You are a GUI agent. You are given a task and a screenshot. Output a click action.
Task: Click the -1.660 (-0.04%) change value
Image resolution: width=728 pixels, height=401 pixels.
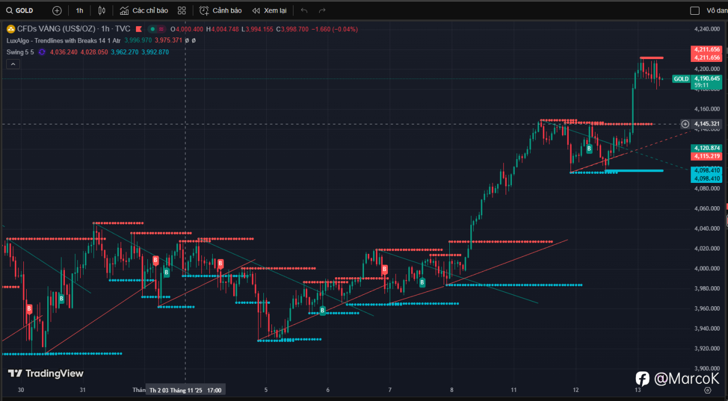tap(335, 29)
